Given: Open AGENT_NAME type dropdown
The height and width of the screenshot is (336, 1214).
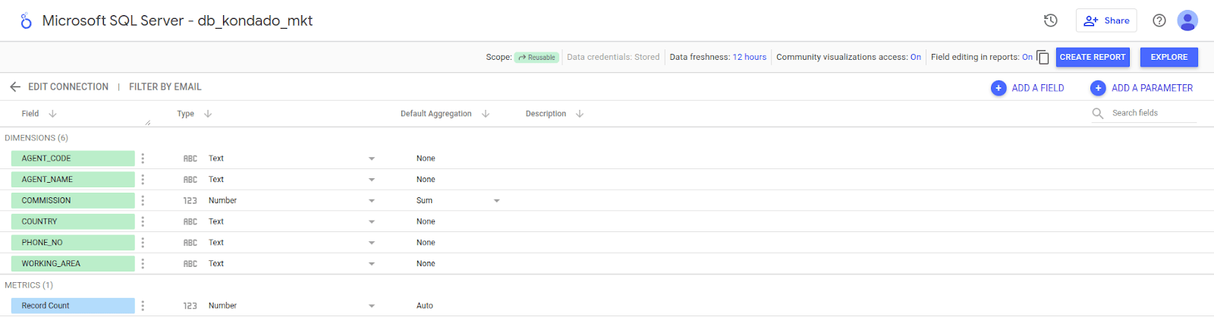Looking at the screenshot, I should click(372, 180).
